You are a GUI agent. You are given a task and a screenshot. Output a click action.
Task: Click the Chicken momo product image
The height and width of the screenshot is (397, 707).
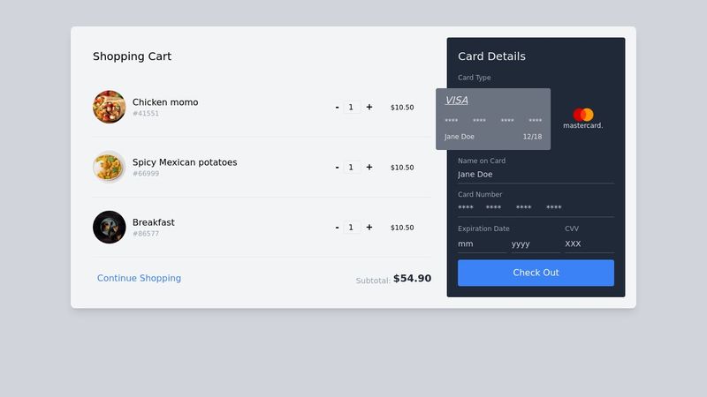tap(109, 107)
